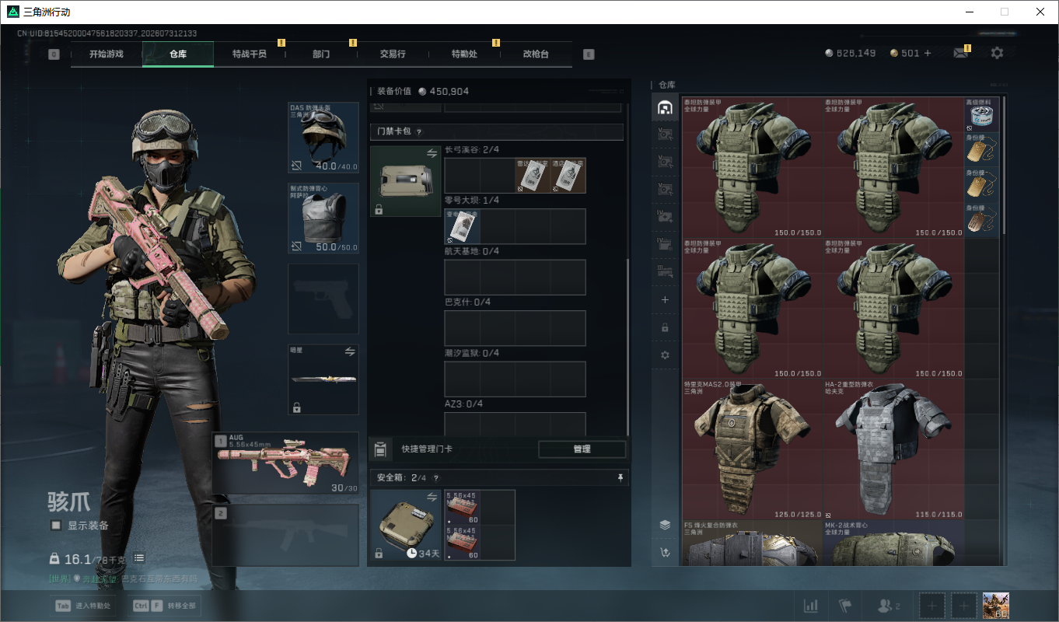Toggle the 显示装备 checkbox

coord(56,525)
